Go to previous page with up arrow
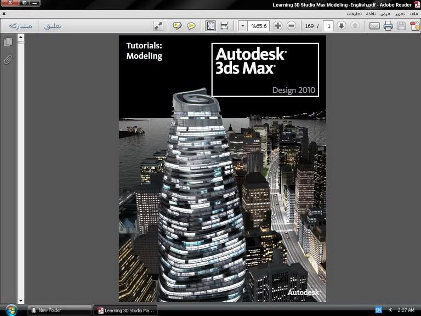 point(355,26)
